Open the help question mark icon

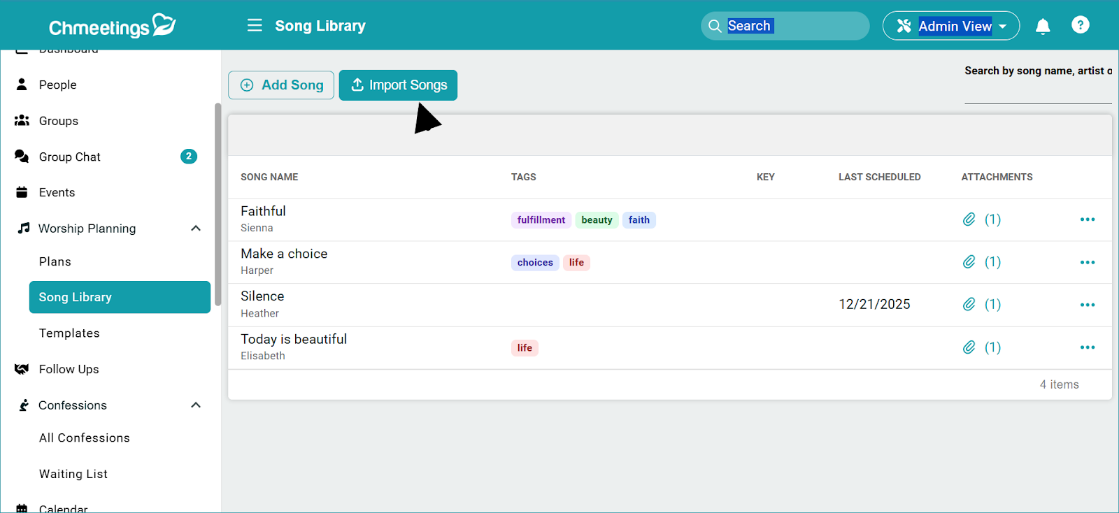coord(1080,25)
